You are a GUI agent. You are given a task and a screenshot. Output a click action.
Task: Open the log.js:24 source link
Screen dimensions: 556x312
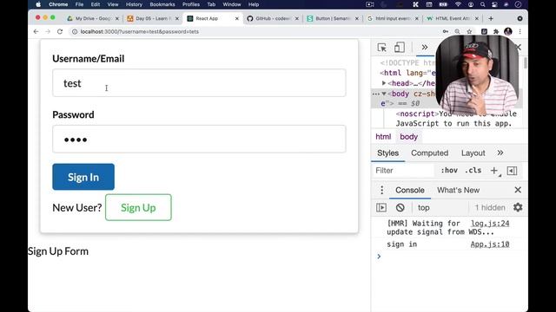coord(490,224)
